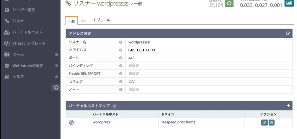Click the copy icon beside VHostテンプレート
297x139 pixels.
7,43
